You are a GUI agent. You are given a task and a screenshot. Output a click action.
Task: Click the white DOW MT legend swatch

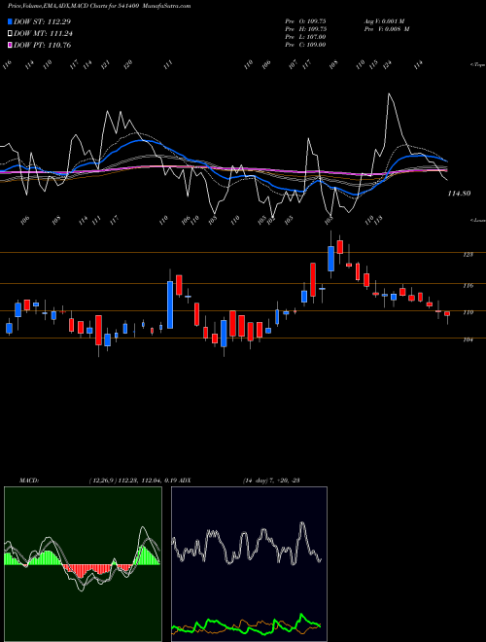point(10,34)
